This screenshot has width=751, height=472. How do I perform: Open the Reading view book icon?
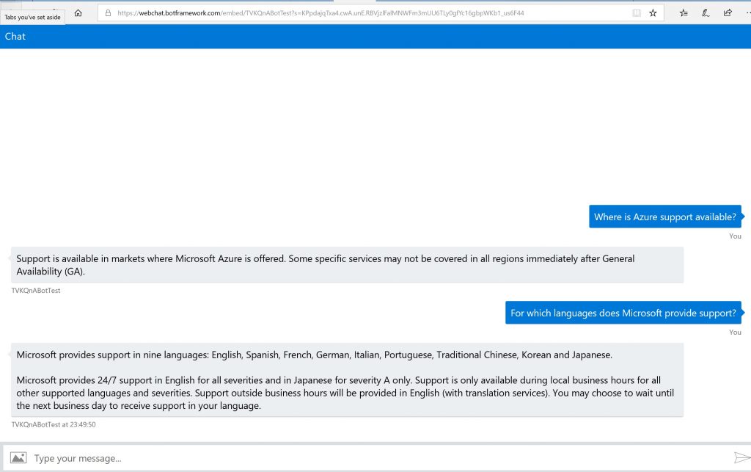click(636, 12)
